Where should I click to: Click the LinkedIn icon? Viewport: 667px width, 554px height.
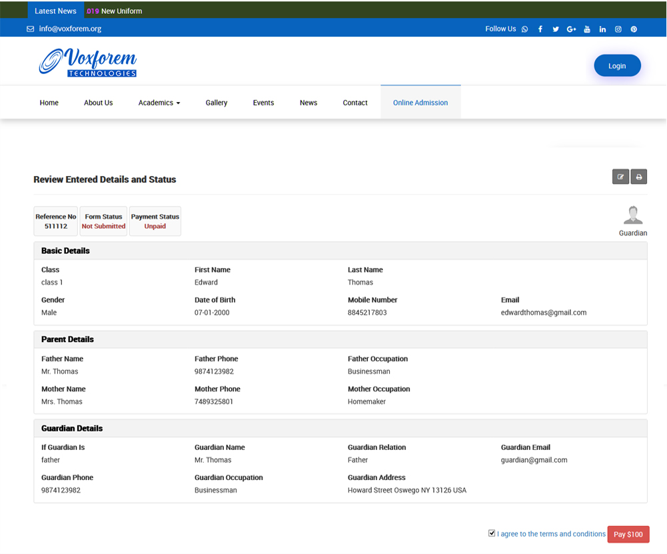pos(602,29)
